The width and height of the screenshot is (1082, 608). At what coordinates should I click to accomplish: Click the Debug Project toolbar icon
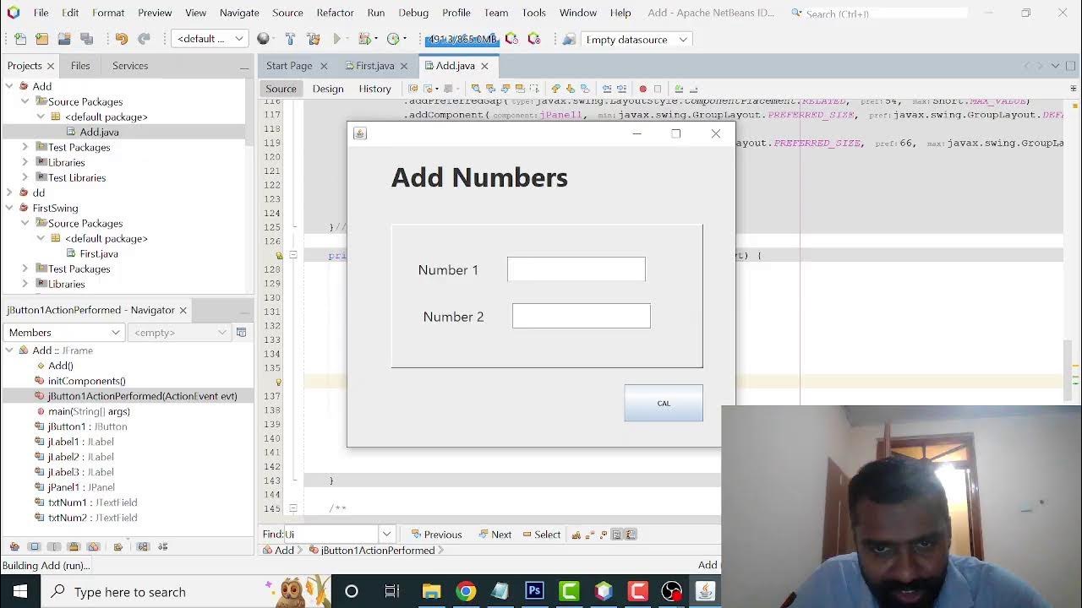pyautogui.click(x=364, y=39)
